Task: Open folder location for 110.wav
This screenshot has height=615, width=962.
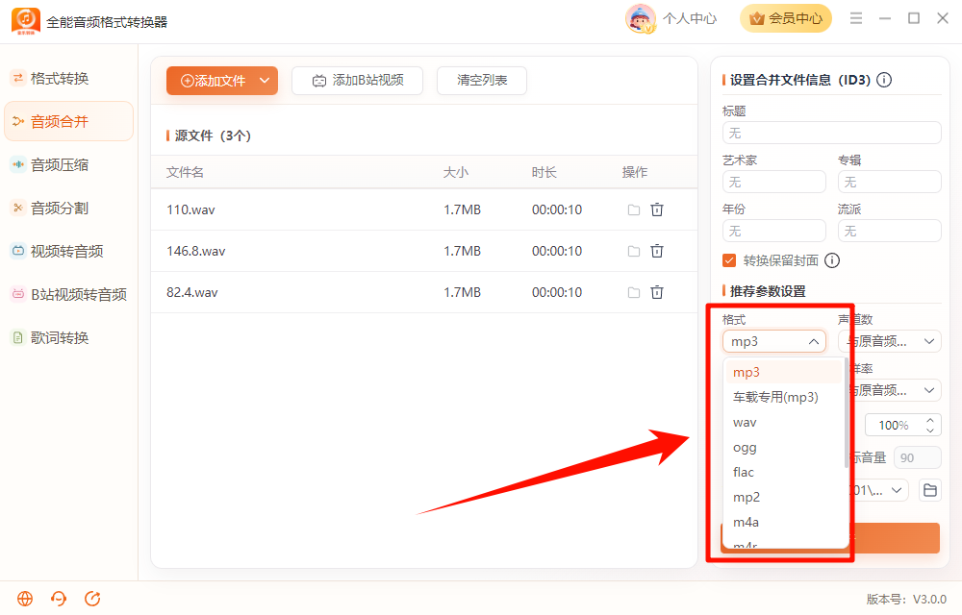Action: tap(634, 210)
